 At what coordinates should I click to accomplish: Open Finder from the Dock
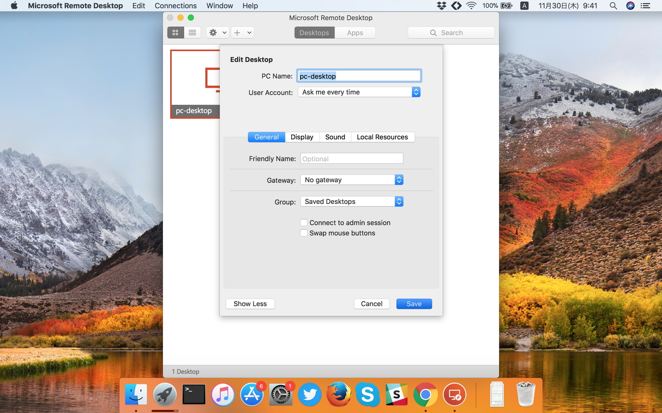tap(136, 395)
